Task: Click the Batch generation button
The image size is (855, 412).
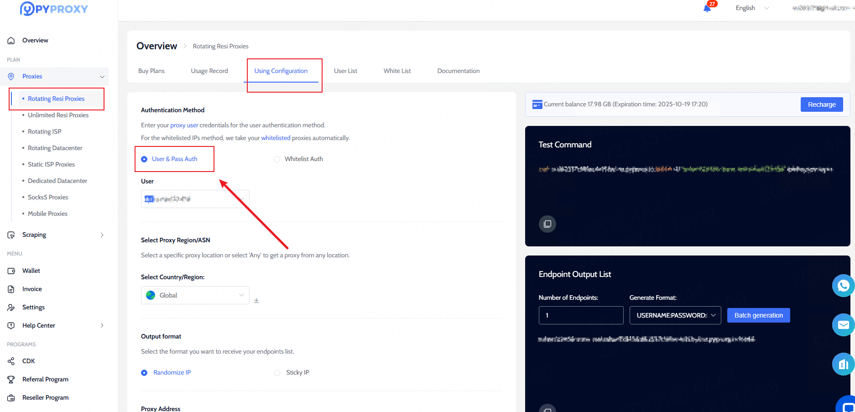Action: (x=758, y=315)
